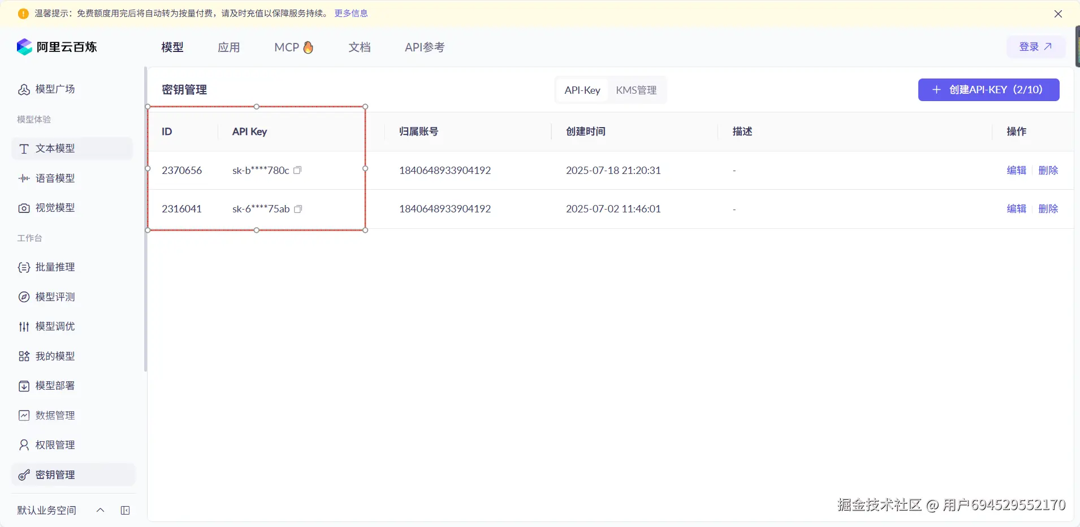Open the 文档 menu item
This screenshot has height=527, width=1080.
point(360,47)
